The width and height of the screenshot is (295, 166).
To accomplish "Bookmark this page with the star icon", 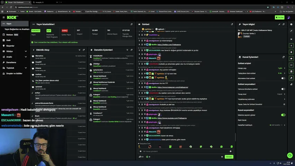I will [x=268, y=7].
